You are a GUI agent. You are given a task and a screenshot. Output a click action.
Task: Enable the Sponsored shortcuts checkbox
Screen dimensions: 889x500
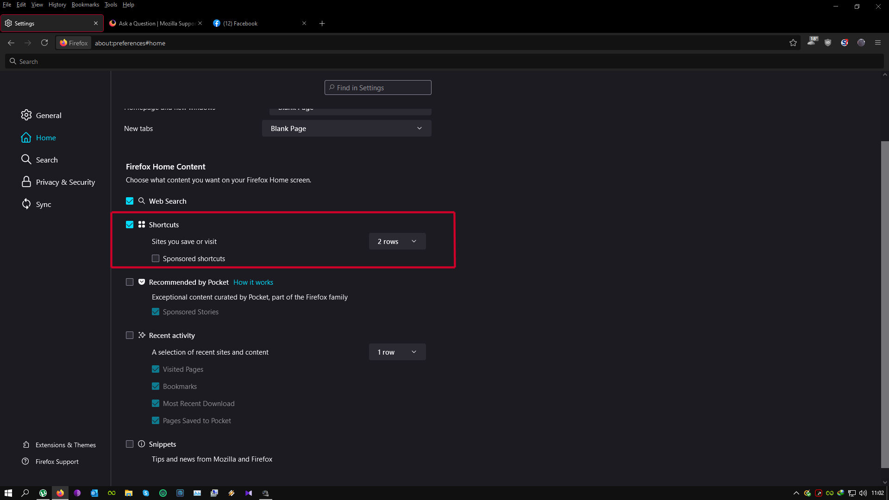(156, 258)
